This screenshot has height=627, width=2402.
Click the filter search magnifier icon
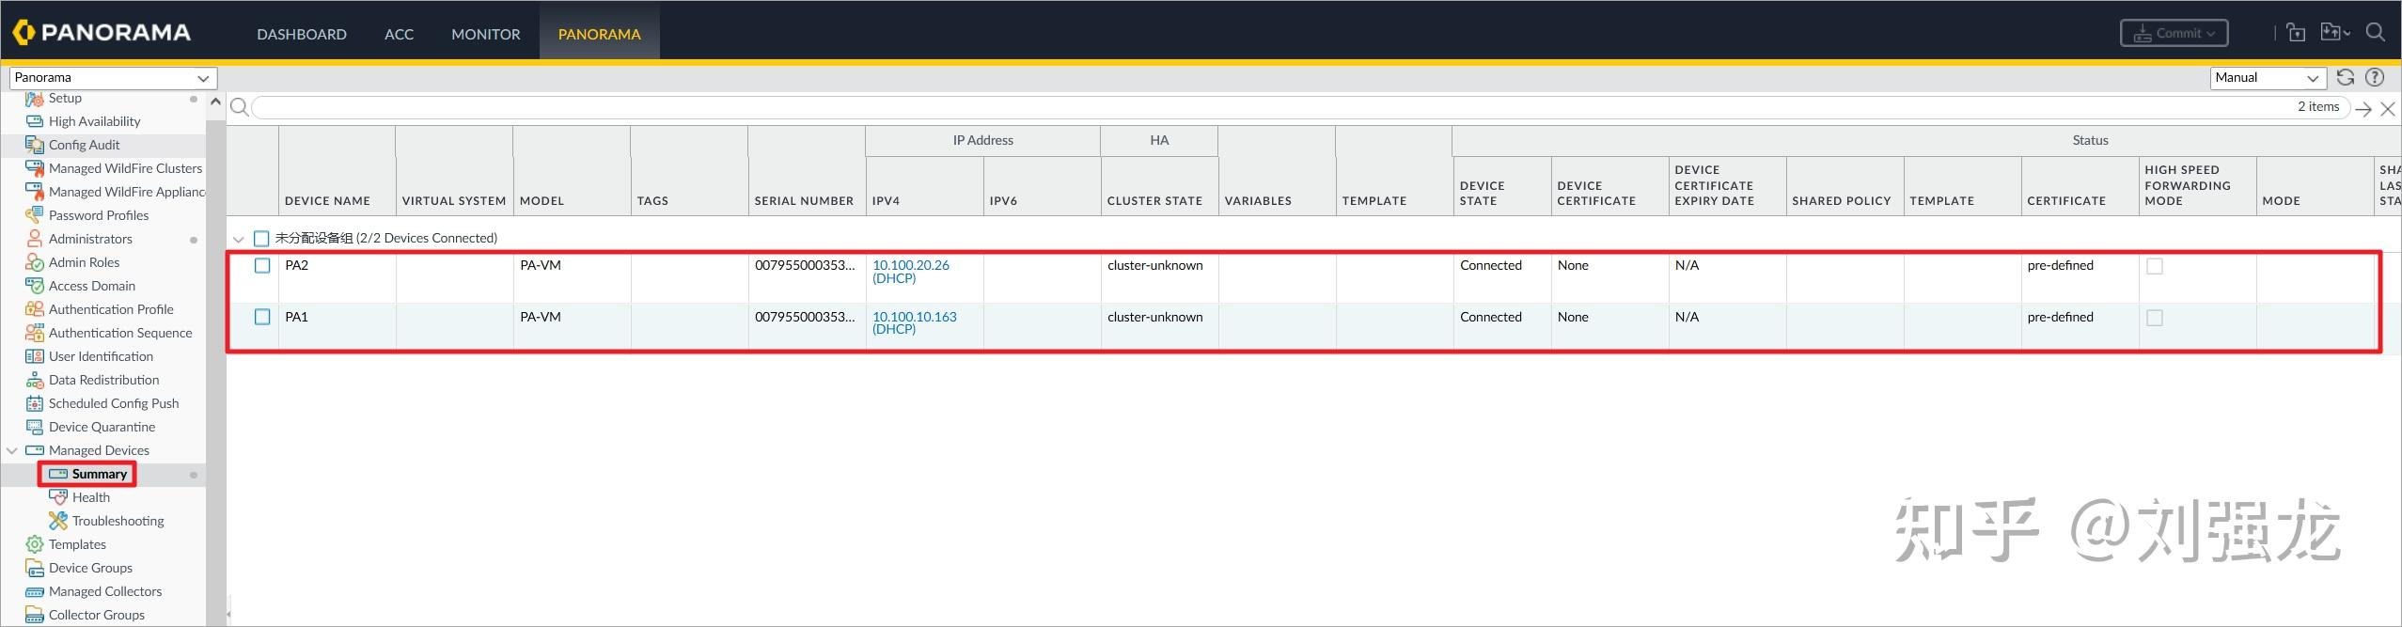tap(240, 107)
